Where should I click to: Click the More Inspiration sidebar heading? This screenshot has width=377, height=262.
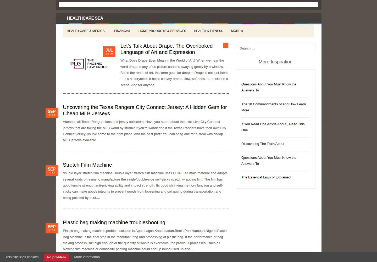click(x=275, y=62)
